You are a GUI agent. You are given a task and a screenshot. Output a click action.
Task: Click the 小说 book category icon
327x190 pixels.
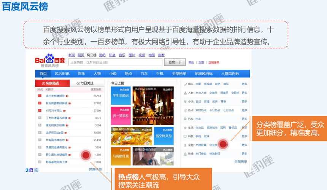185,102
